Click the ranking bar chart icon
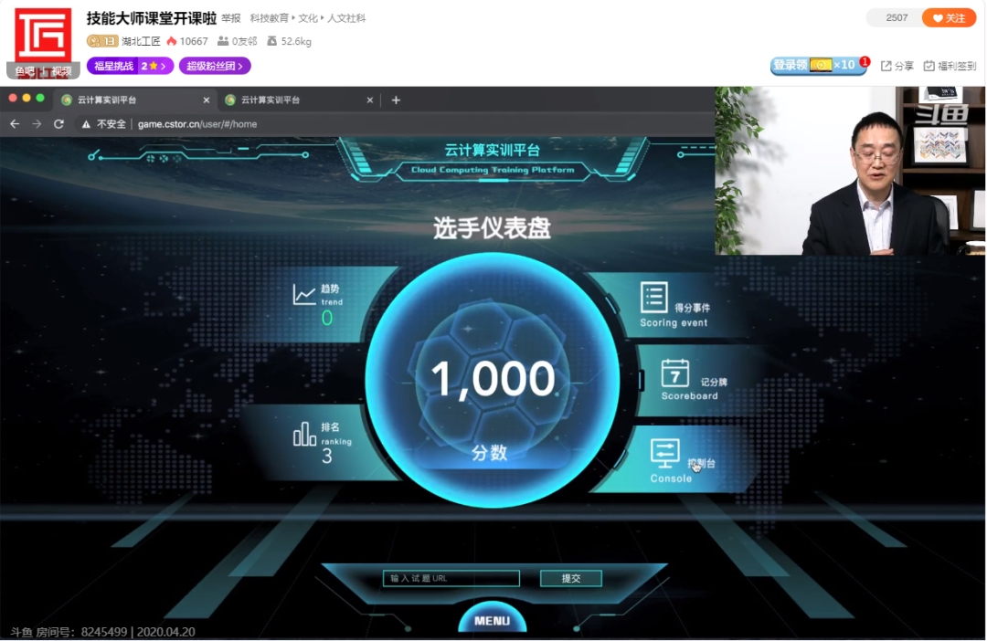Image resolution: width=987 pixels, height=641 pixels. (304, 434)
